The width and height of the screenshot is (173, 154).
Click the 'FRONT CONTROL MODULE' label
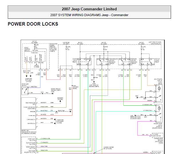[x=27, y=49]
